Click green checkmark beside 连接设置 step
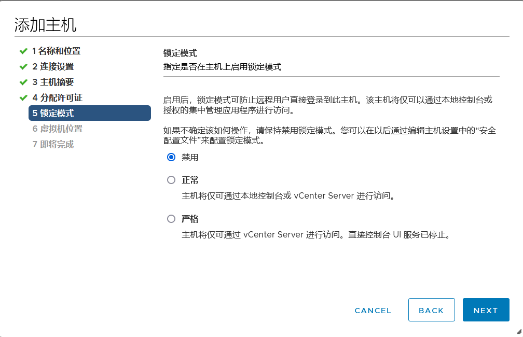 [23, 67]
